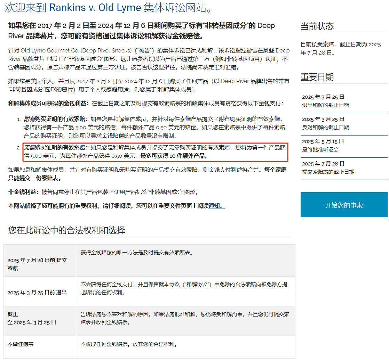
Task: Click the 附有购买证明的有效索赔 list item
Action: coord(154,128)
